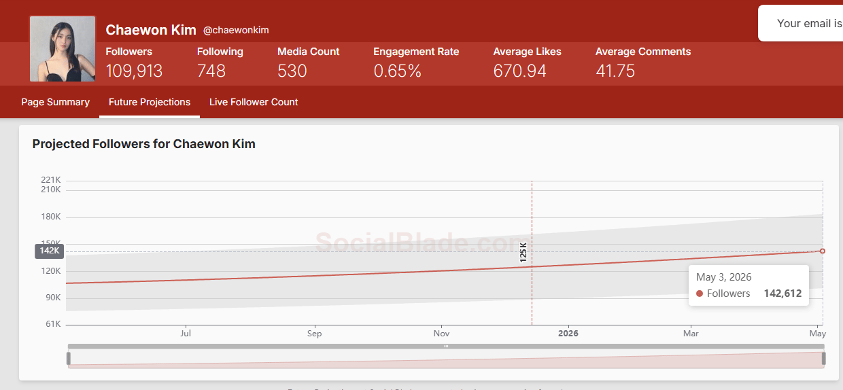Click the right handle of chart range slider

pos(823,358)
